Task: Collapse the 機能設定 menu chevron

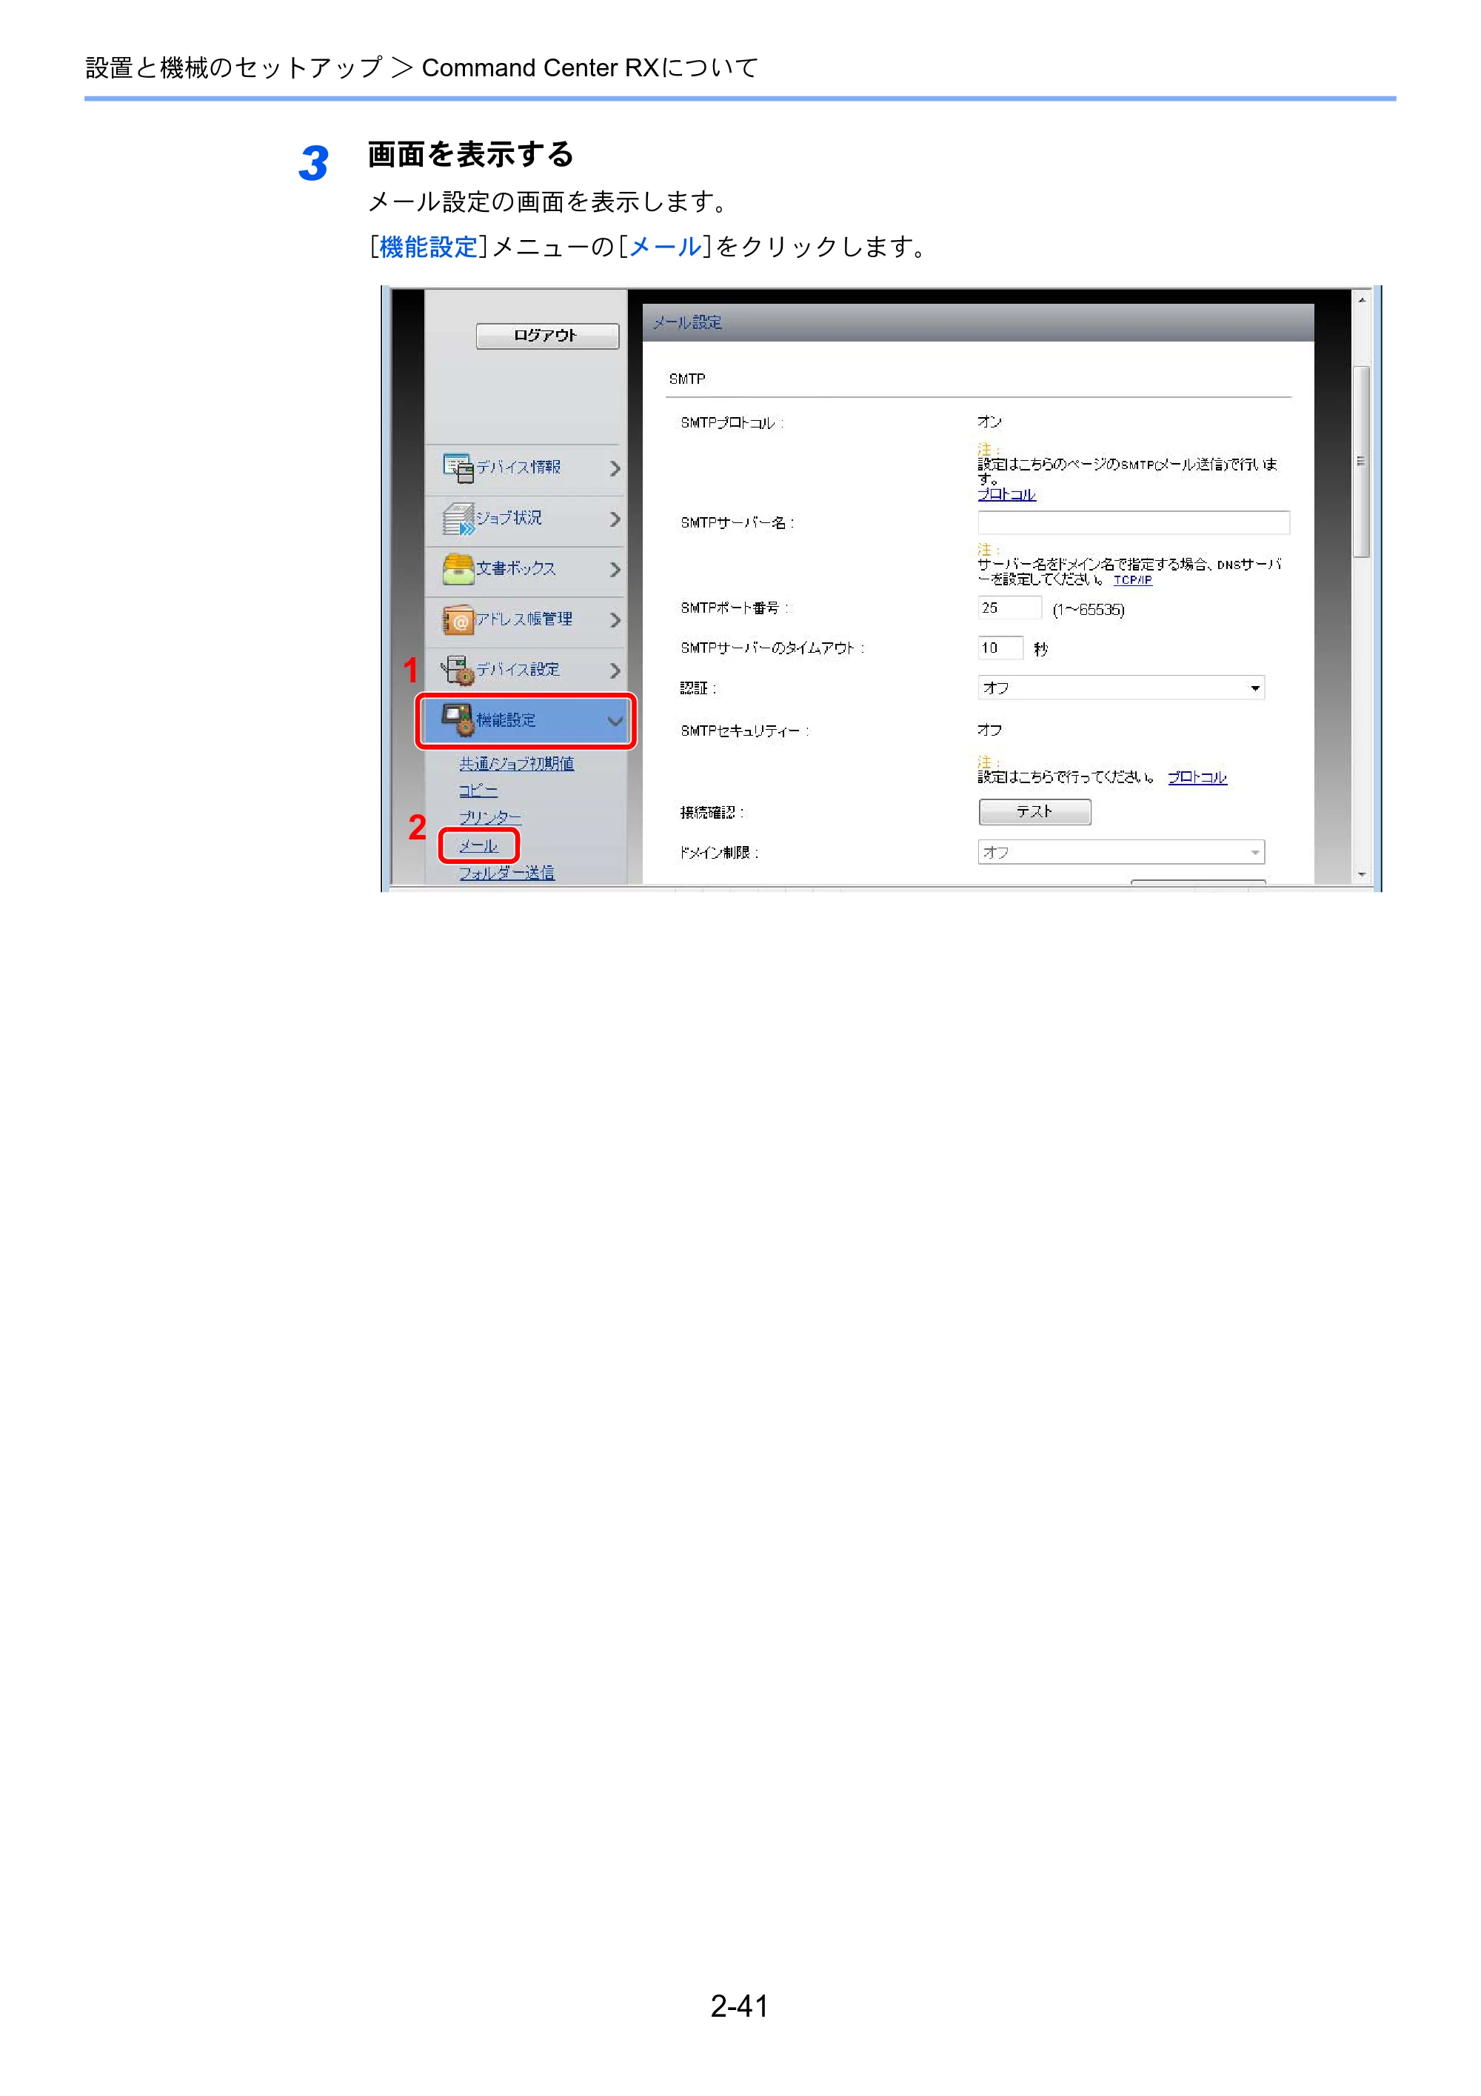Action: pos(615,721)
